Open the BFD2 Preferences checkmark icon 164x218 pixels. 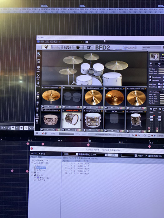(x=88, y=47)
